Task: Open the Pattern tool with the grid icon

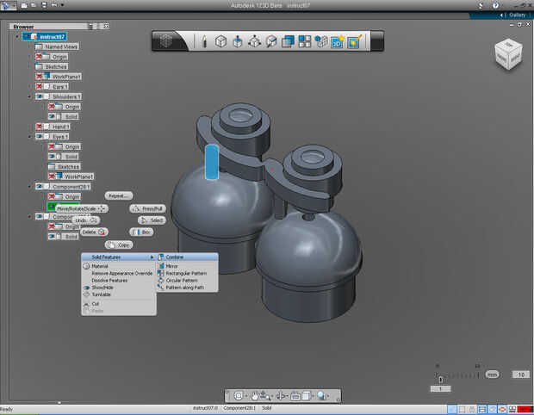Action: click(x=305, y=41)
